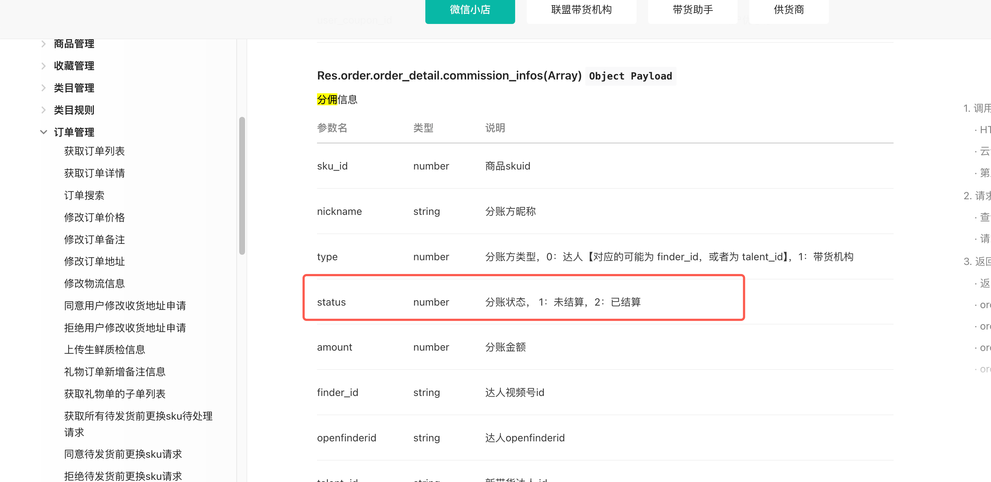
Task: Open 同意待发货前更换sku请求 link
Action: pos(123,454)
